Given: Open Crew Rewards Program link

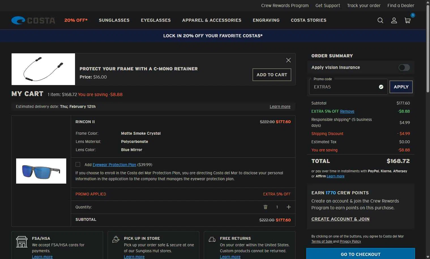Looking at the screenshot, I should pos(285,6).
